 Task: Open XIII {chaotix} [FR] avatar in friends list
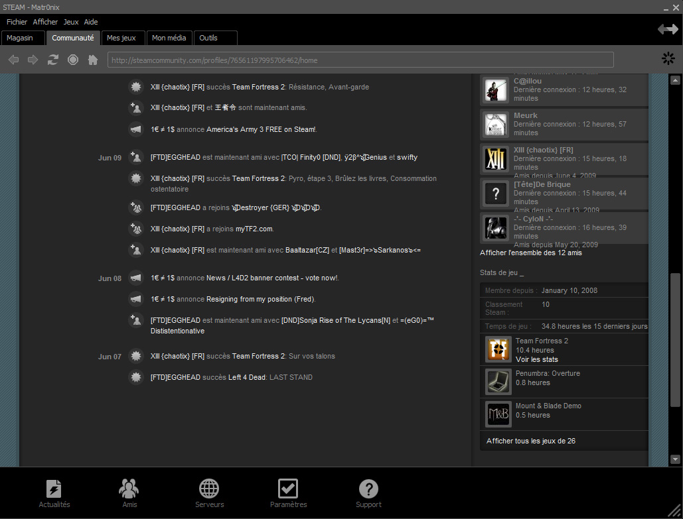tap(496, 159)
